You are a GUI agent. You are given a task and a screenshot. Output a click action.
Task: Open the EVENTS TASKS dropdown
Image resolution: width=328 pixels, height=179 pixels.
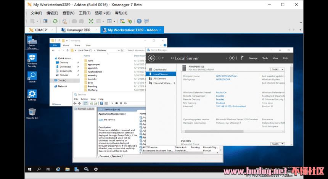277,144
